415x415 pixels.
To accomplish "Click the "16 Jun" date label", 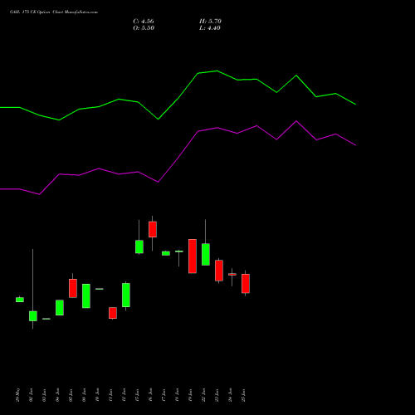I will 151,395.
